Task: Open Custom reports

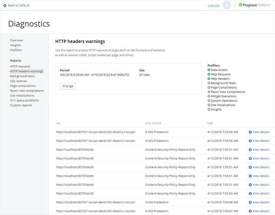Action: (x=21, y=105)
